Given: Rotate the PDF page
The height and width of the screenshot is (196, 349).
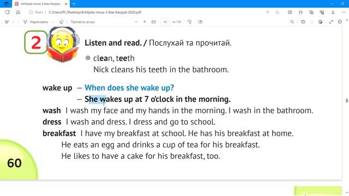Looking at the screenshot, I should [x=189, y=22].
